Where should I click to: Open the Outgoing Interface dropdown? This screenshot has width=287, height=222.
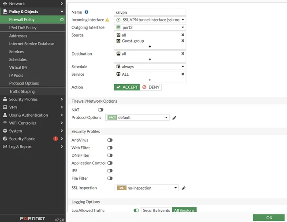pyautogui.click(x=150, y=27)
